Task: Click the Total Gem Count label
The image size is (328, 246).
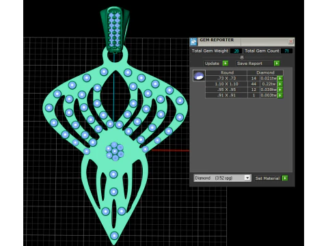Action: 262,51
